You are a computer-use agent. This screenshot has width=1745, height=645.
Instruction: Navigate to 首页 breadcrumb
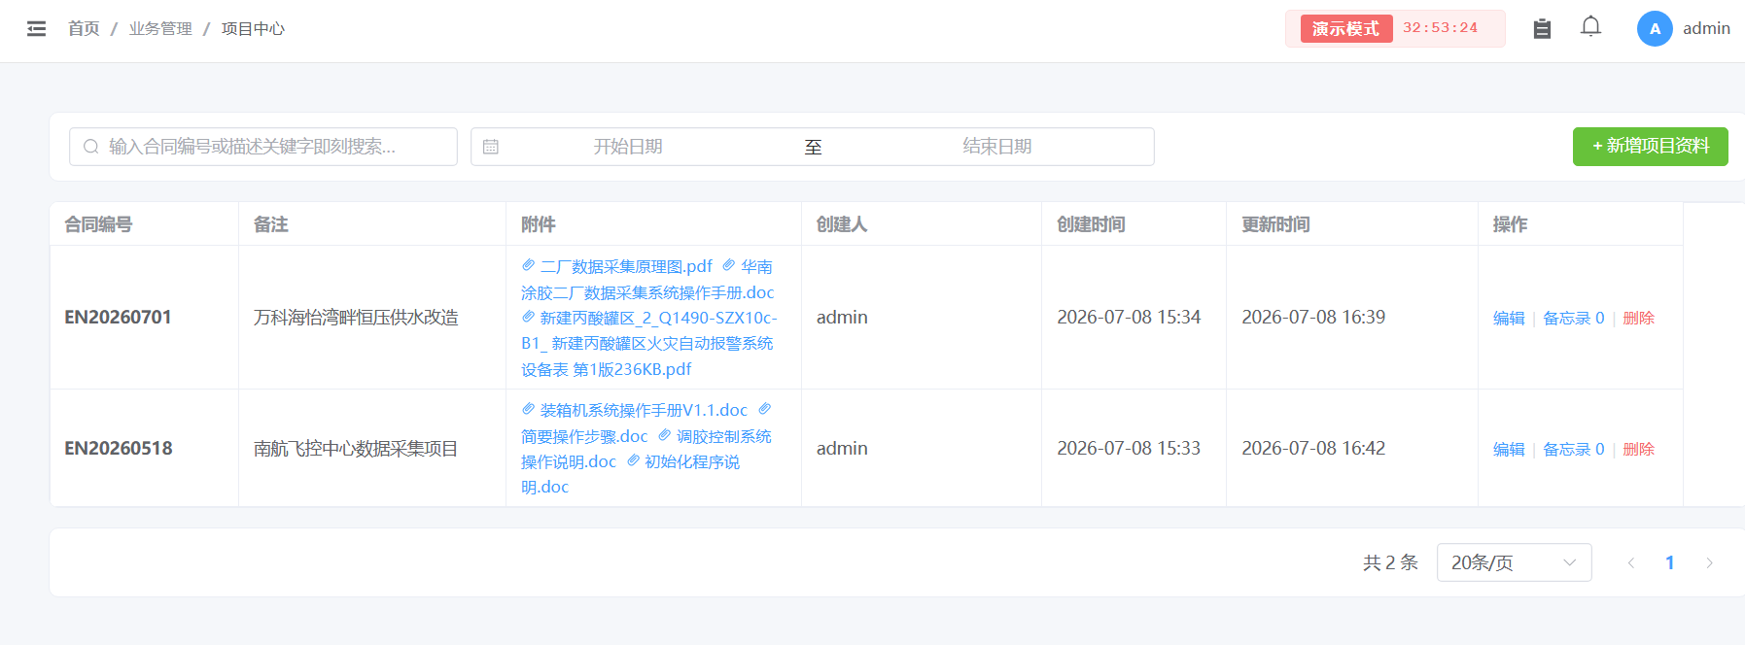point(84,29)
